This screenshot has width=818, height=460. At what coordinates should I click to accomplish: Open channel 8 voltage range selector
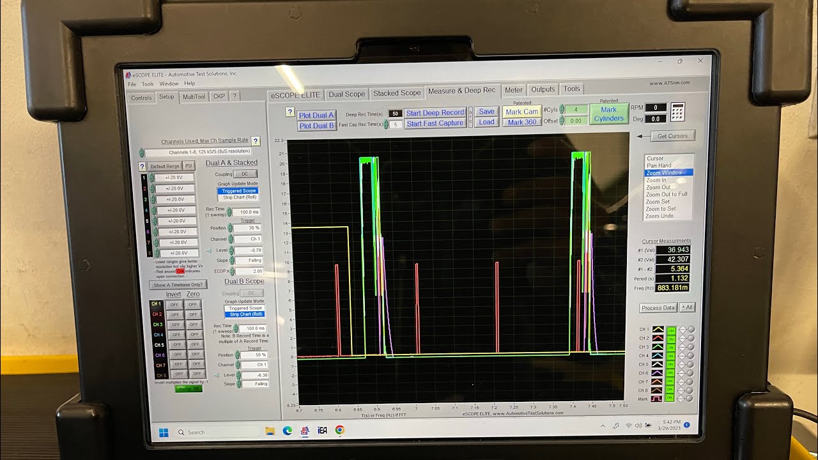(x=178, y=253)
